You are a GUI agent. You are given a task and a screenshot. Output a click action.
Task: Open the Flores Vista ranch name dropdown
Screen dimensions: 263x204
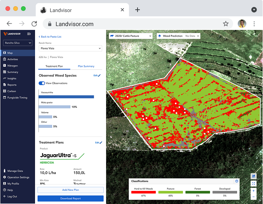click(70, 48)
